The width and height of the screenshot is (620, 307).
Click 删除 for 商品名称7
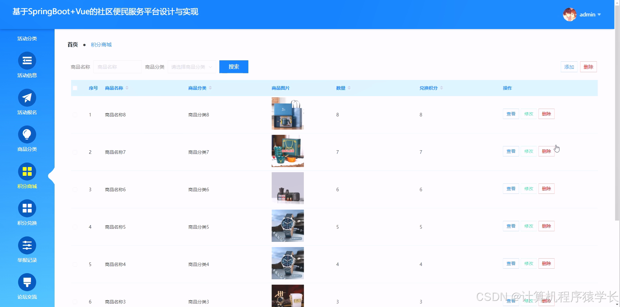pos(546,151)
